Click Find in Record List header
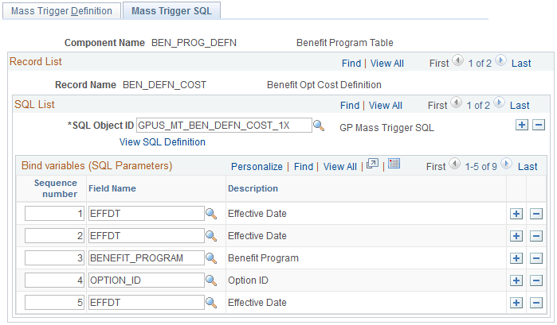 [x=351, y=64]
